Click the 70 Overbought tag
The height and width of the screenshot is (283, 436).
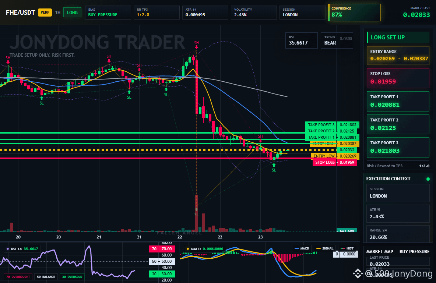pyautogui.click(x=18, y=277)
